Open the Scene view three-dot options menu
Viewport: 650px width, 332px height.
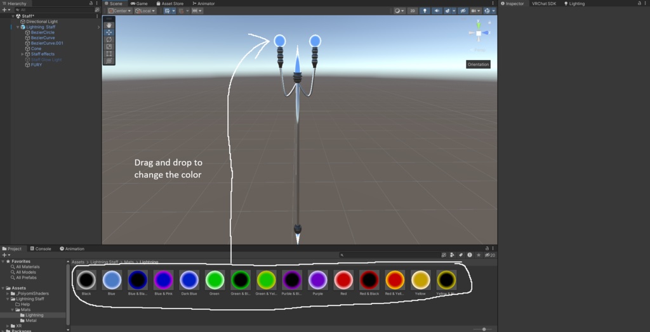(493, 3)
